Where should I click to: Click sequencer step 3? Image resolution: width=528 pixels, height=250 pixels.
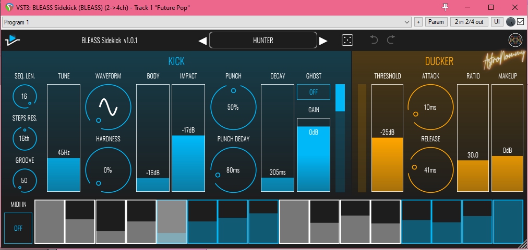tap(111, 221)
